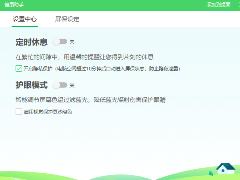Uncheck 开启隐私保护 checkbox
240x180 pixels.
click(19, 68)
